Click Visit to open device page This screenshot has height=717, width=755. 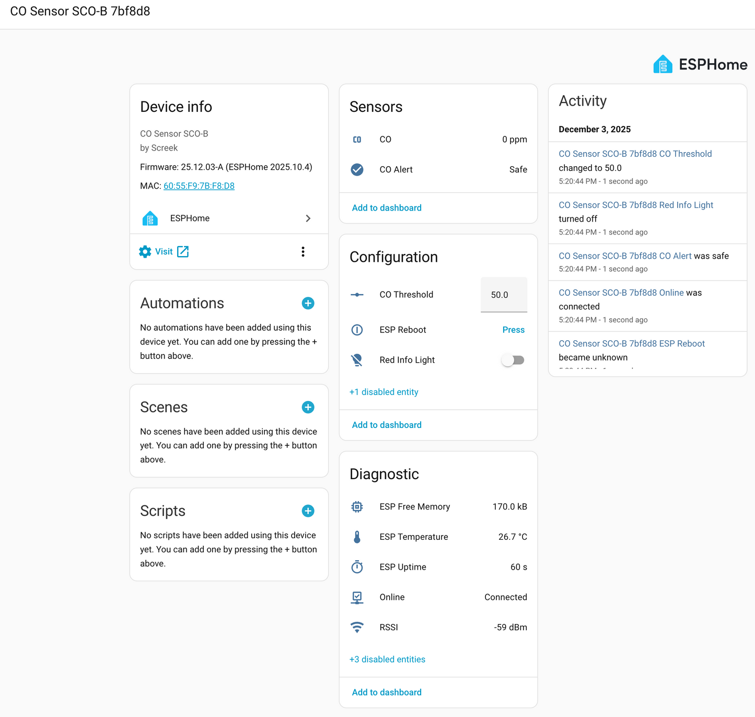click(x=164, y=252)
